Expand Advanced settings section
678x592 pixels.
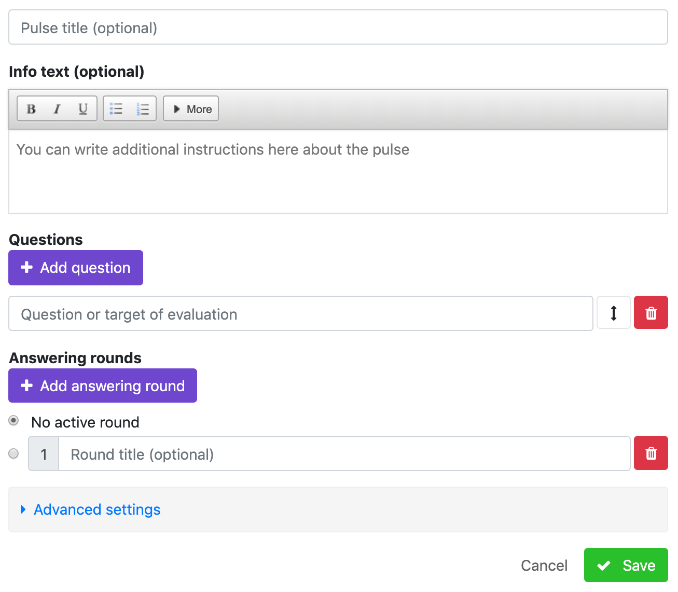pos(97,510)
